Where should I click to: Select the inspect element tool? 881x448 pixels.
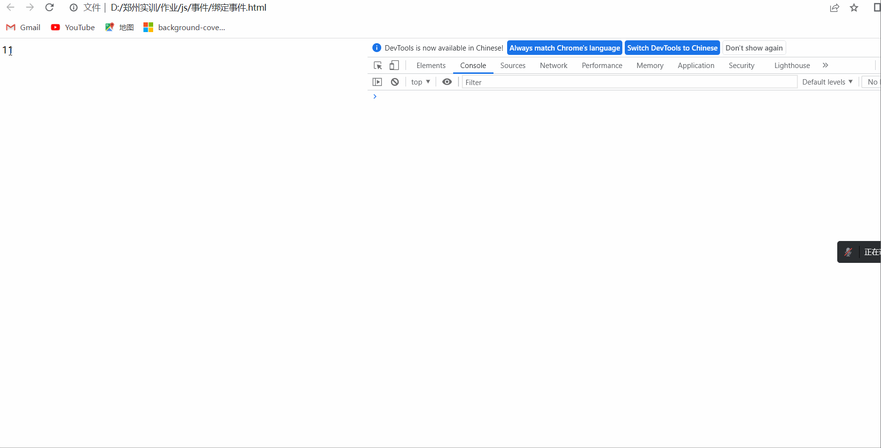(377, 65)
